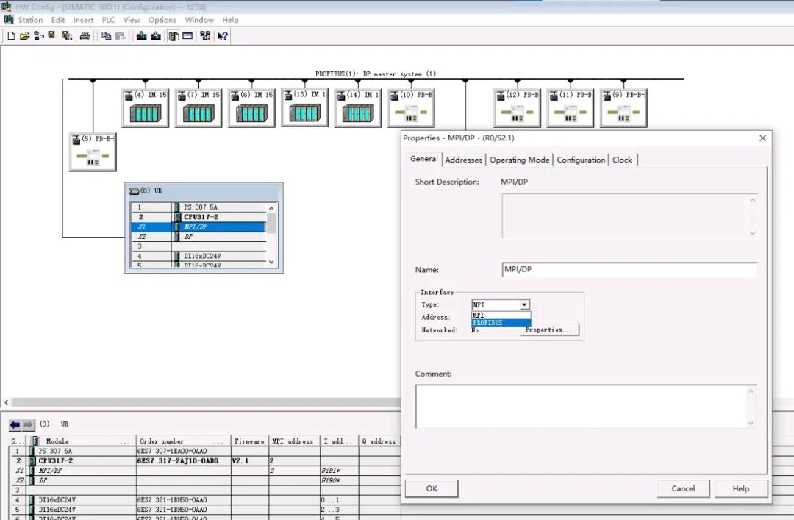794x520 pixels.
Task: Open the Options menu
Action: point(162,20)
